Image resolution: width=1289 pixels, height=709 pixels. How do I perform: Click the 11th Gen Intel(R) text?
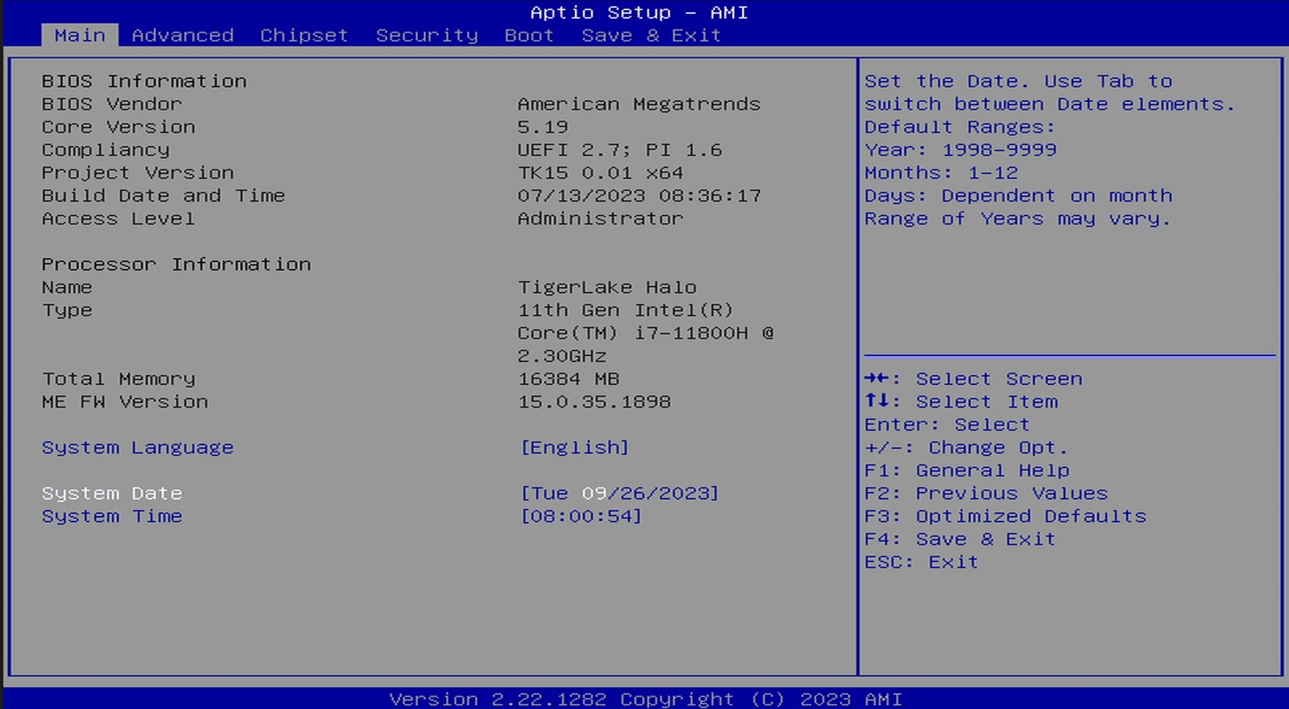(x=626, y=311)
